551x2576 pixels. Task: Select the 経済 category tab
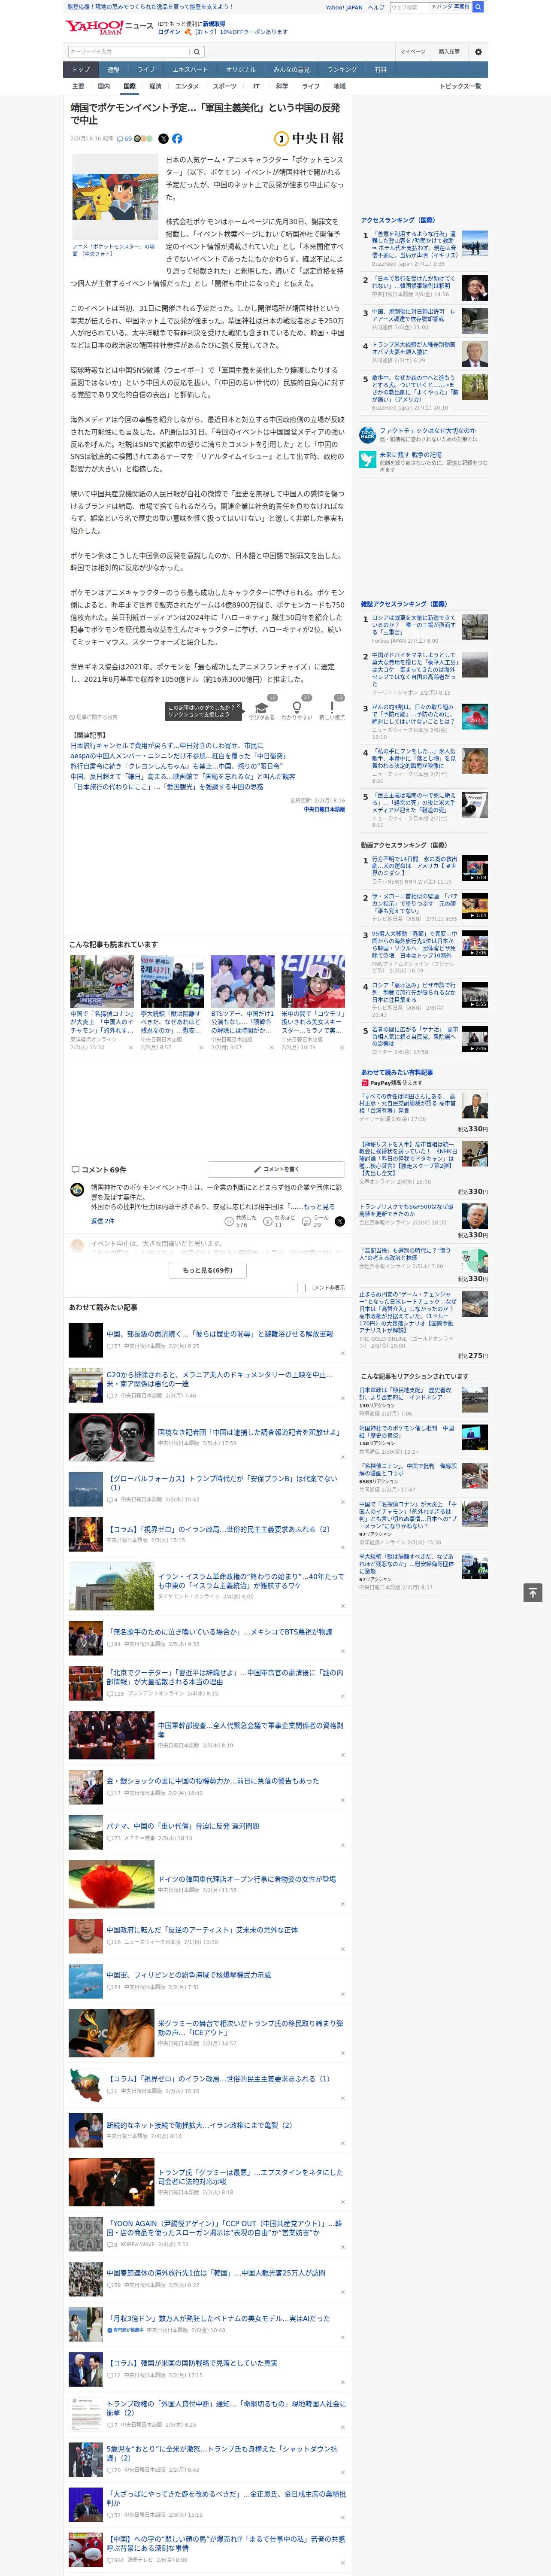pyautogui.click(x=155, y=86)
